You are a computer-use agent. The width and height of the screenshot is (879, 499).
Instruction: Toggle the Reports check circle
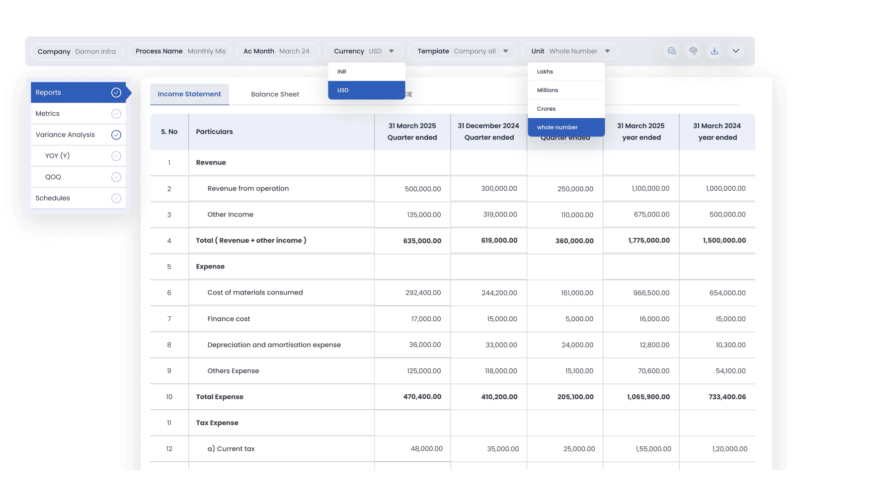coord(116,92)
